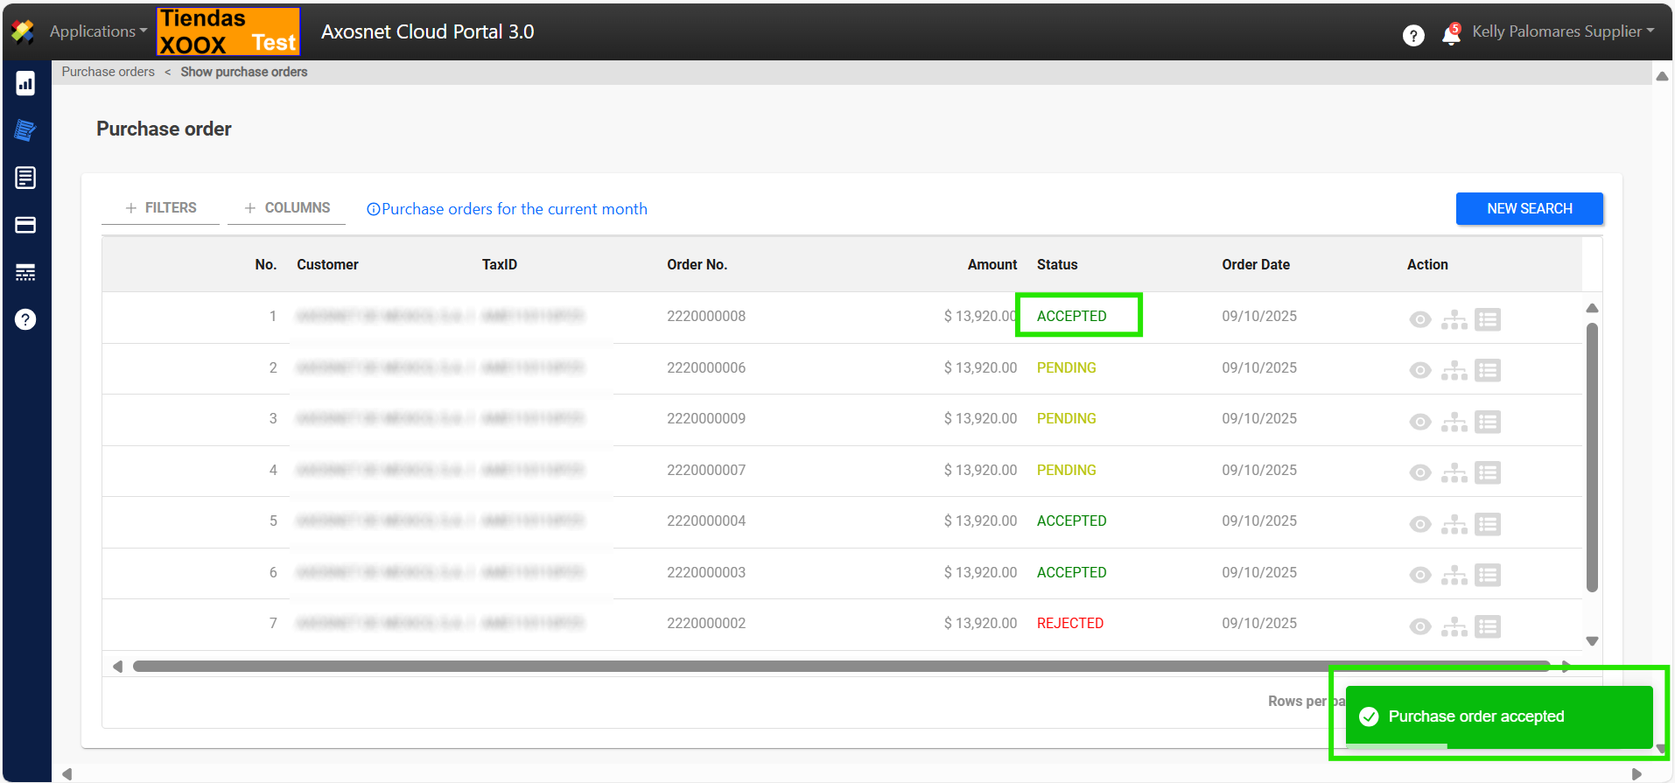The width and height of the screenshot is (1675, 783).
Task: Click the NEW SEARCH button
Action: pos(1529,209)
